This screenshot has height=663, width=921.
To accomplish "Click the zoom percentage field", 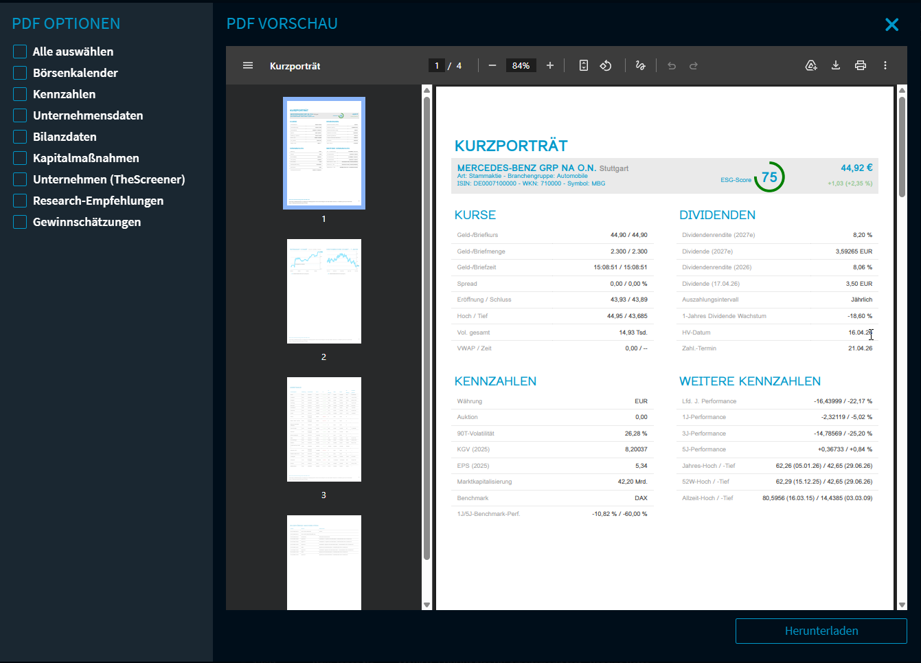I will pyautogui.click(x=521, y=65).
